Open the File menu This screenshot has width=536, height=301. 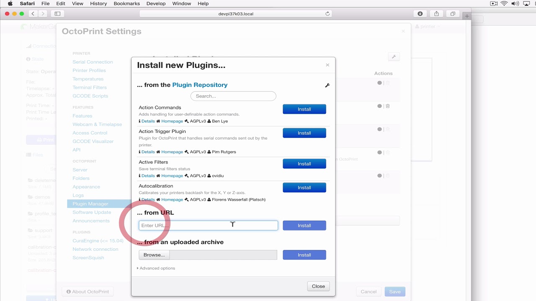point(45,3)
